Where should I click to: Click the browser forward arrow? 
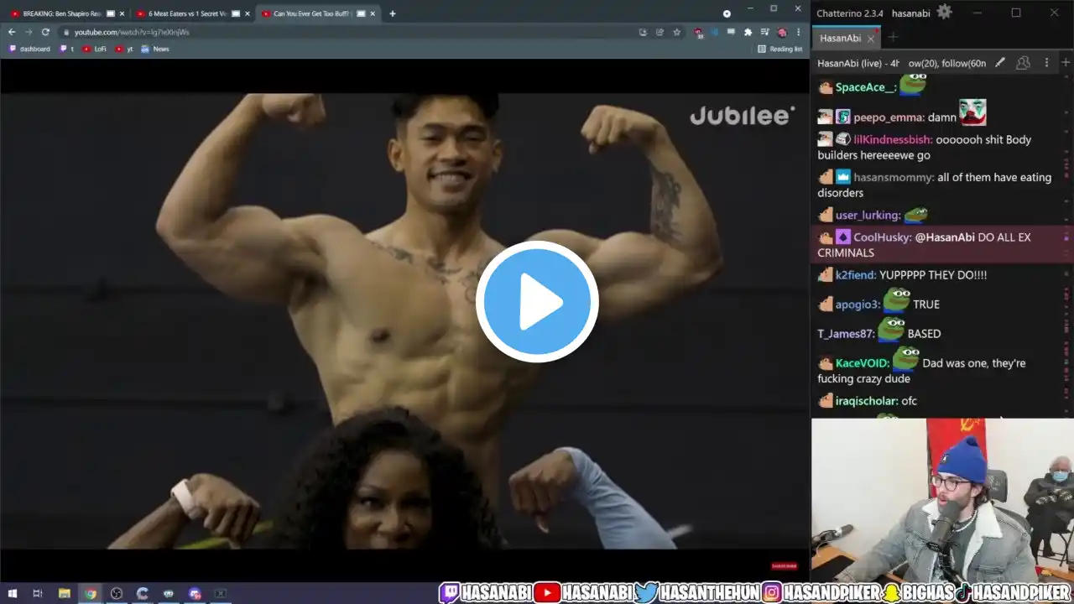point(29,32)
